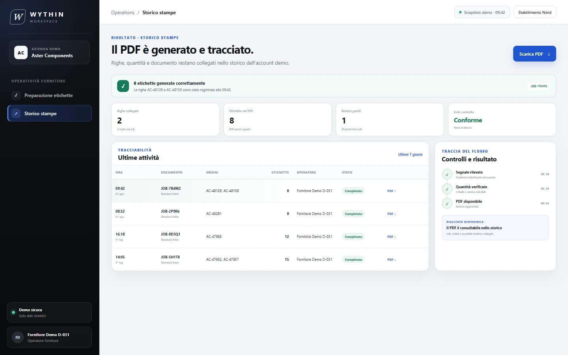Click the order cell AC-47988

tap(214, 237)
